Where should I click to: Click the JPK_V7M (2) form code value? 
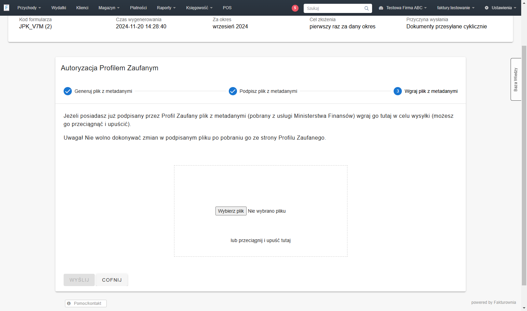[36, 26]
